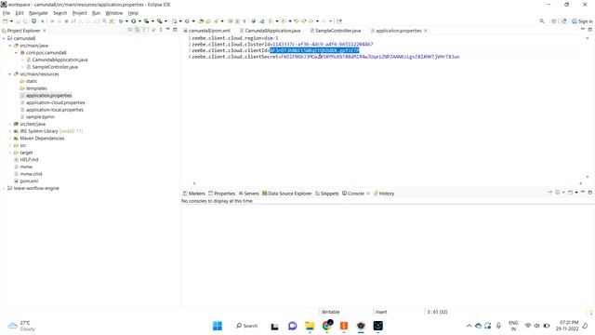Select HELP.md in Project Explorer
Viewport: 595px width, 335px height.
click(29, 160)
